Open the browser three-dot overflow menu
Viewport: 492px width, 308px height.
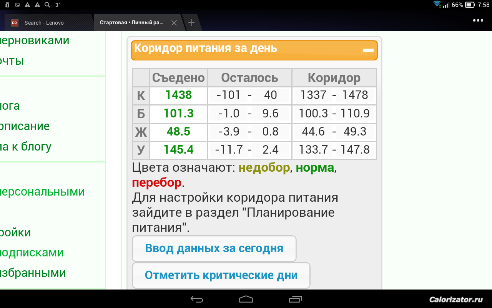click(478, 20)
